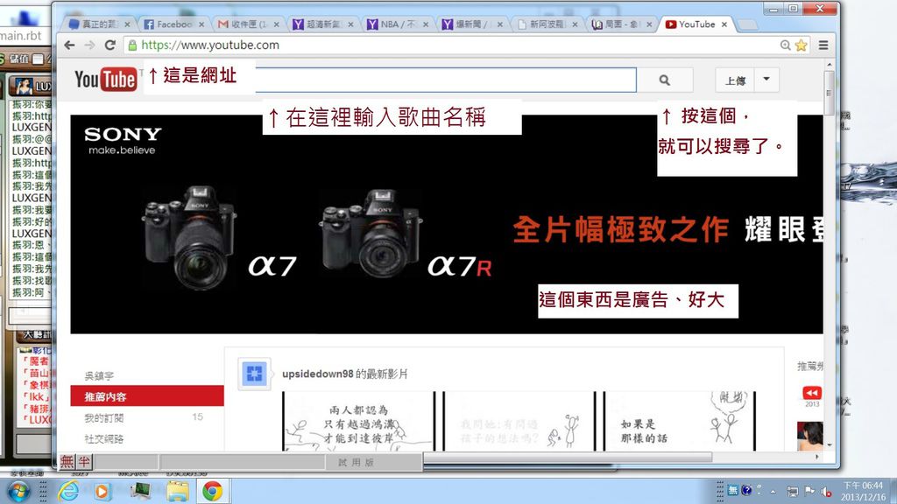Click the Action Center flag icon

809,491
